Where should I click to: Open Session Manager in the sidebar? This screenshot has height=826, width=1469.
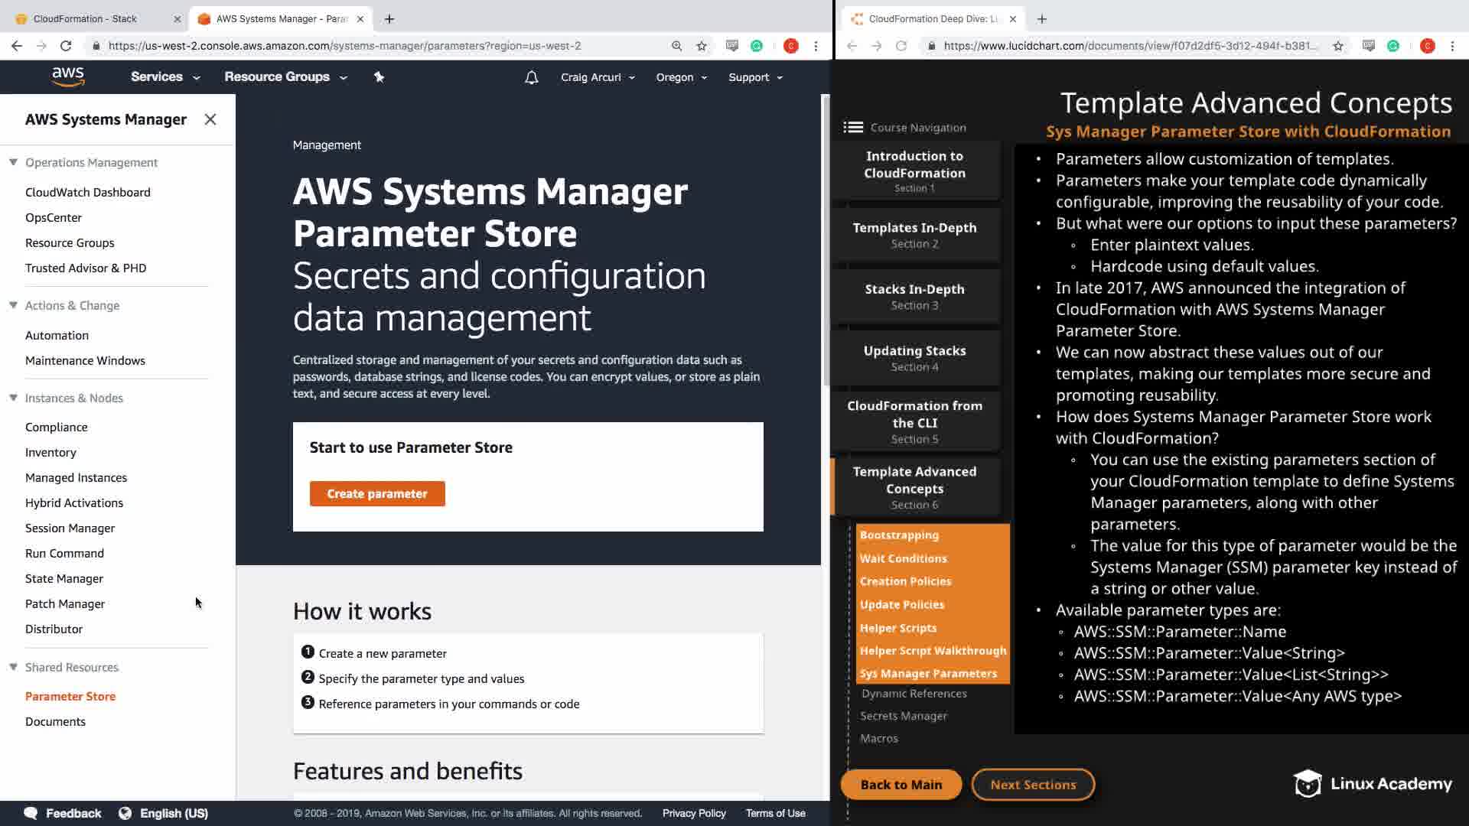tap(70, 528)
